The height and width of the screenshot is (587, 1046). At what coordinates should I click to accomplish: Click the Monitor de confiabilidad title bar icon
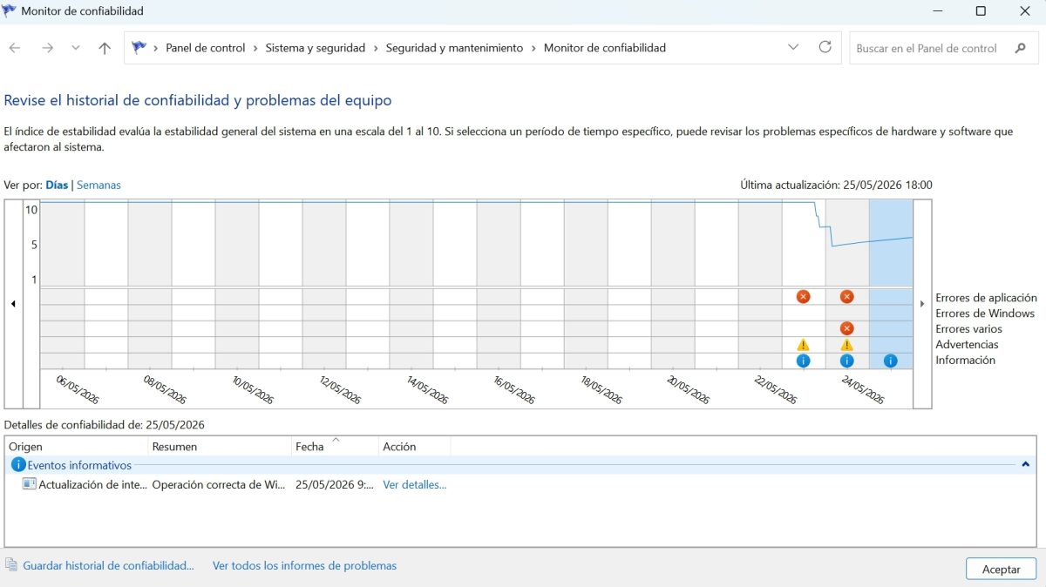tap(10, 11)
